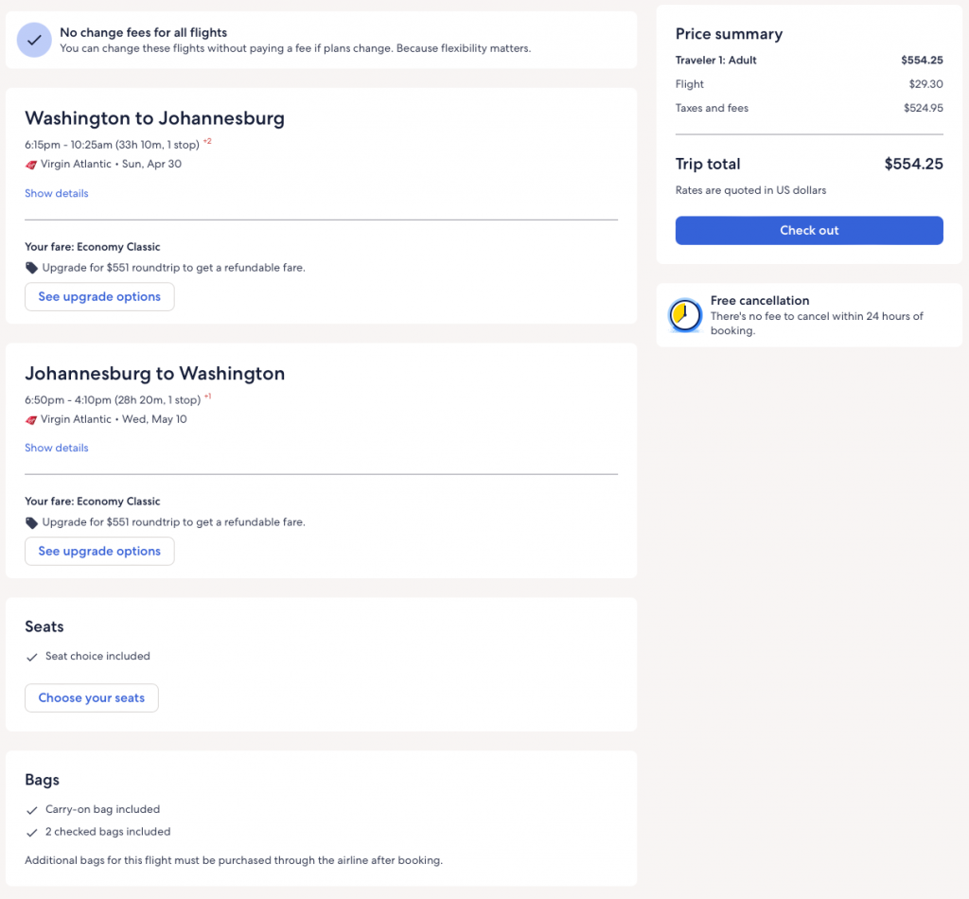Click the +2 day arrival indicator
Image resolution: width=969 pixels, height=899 pixels.
tap(207, 142)
